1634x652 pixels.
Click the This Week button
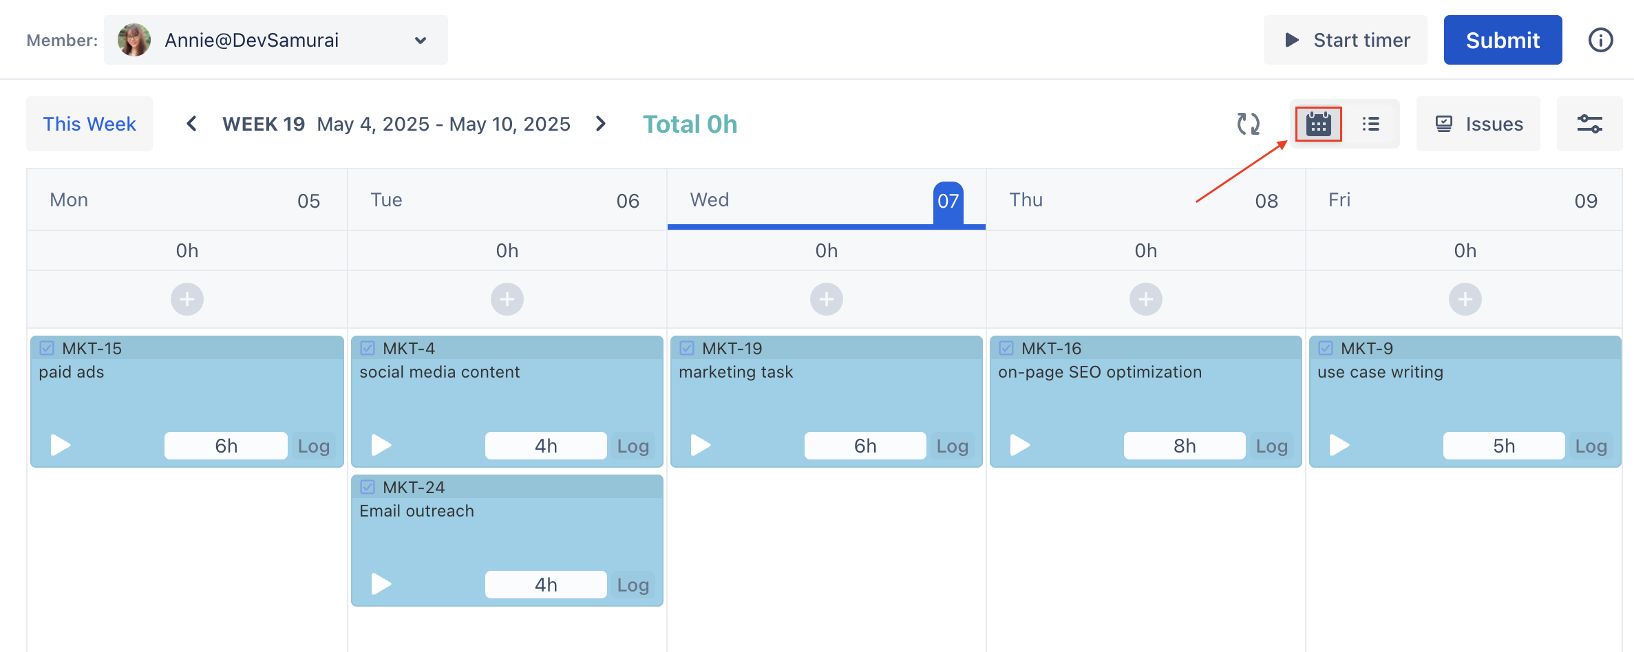point(89,124)
